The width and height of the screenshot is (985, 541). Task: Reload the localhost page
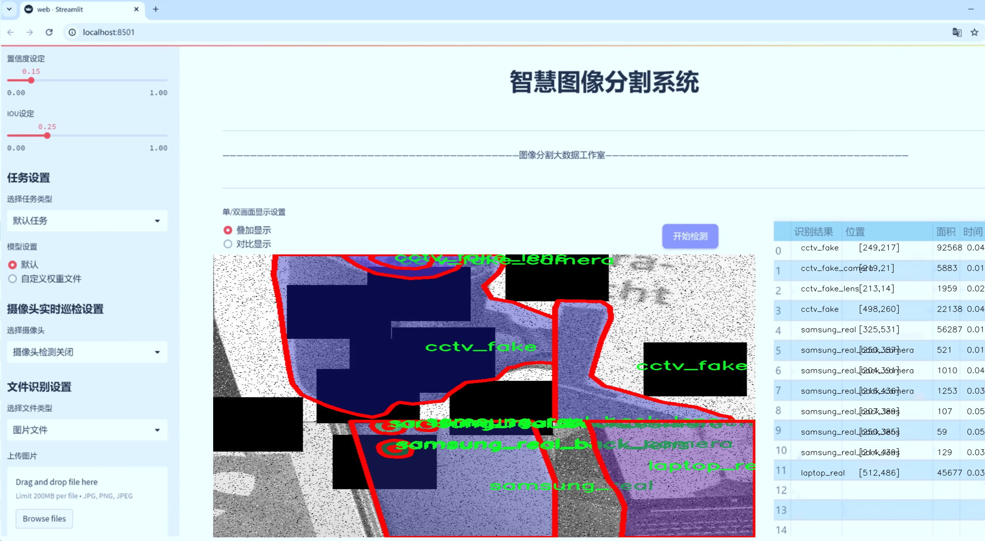49,33
